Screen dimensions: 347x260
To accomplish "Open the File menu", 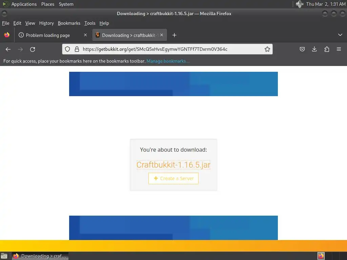I will click(x=5, y=23).
